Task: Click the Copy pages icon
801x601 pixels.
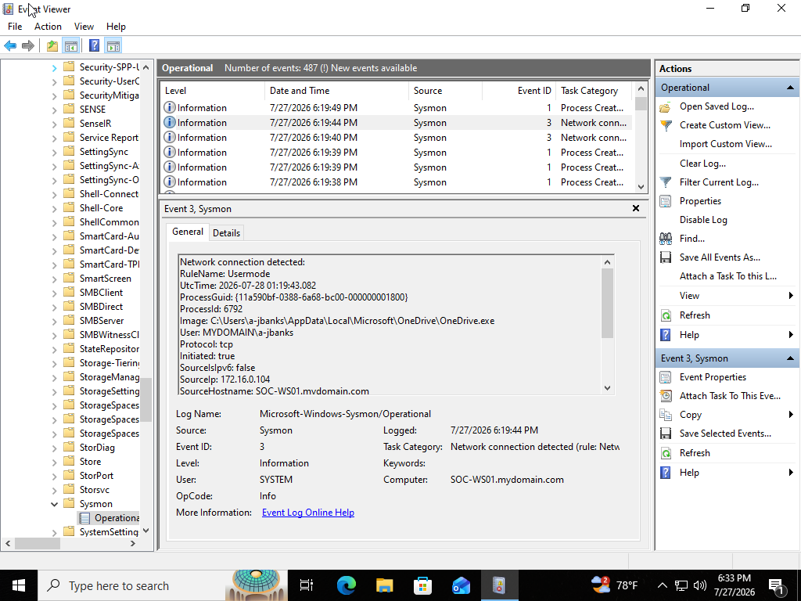Action: coord(665,415)
